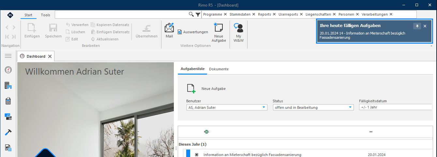437x157 pixels.
Task: Open the calculator sidebar icon
Action: click(8, 101)
